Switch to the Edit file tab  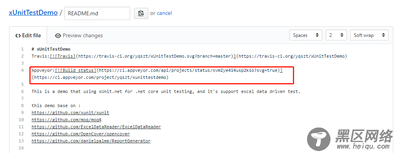tap(28, 36)
